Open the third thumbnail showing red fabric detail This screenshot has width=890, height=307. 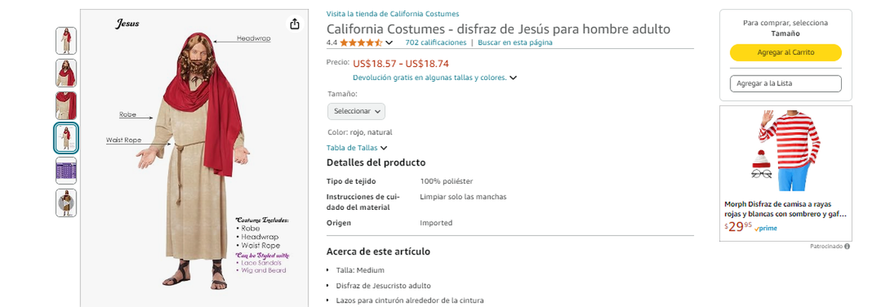[x=66, y=105]
